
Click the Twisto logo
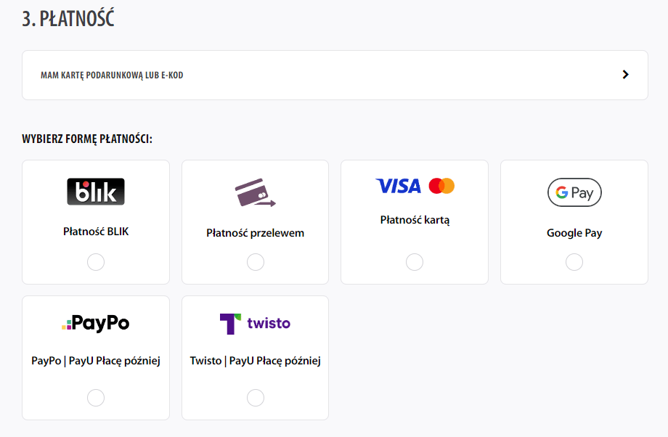(x=255, y=323)
